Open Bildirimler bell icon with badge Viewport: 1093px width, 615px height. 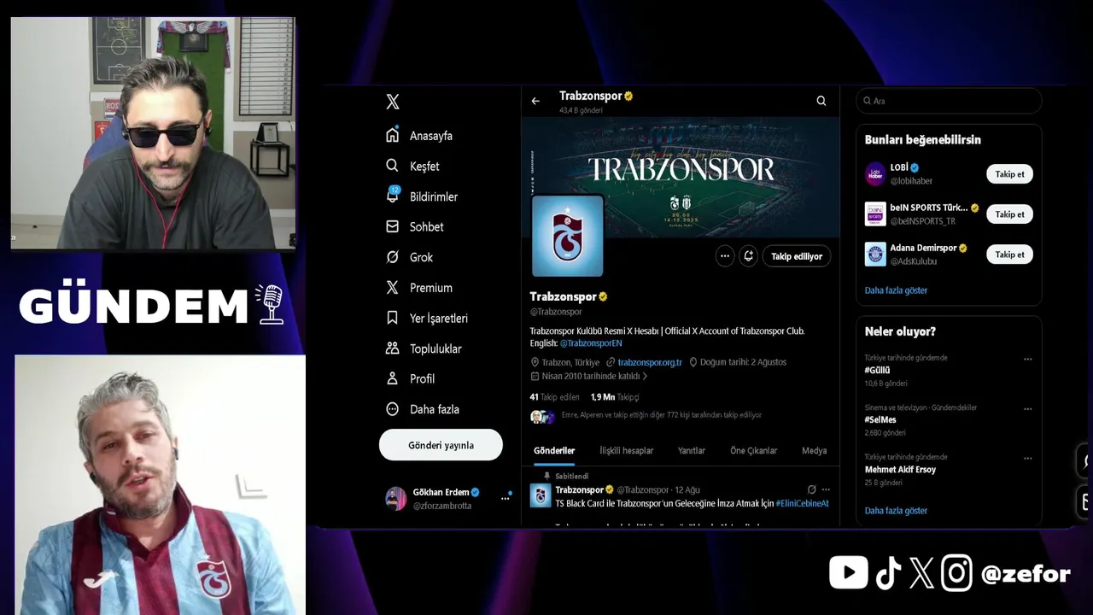(x=393, y=196)
